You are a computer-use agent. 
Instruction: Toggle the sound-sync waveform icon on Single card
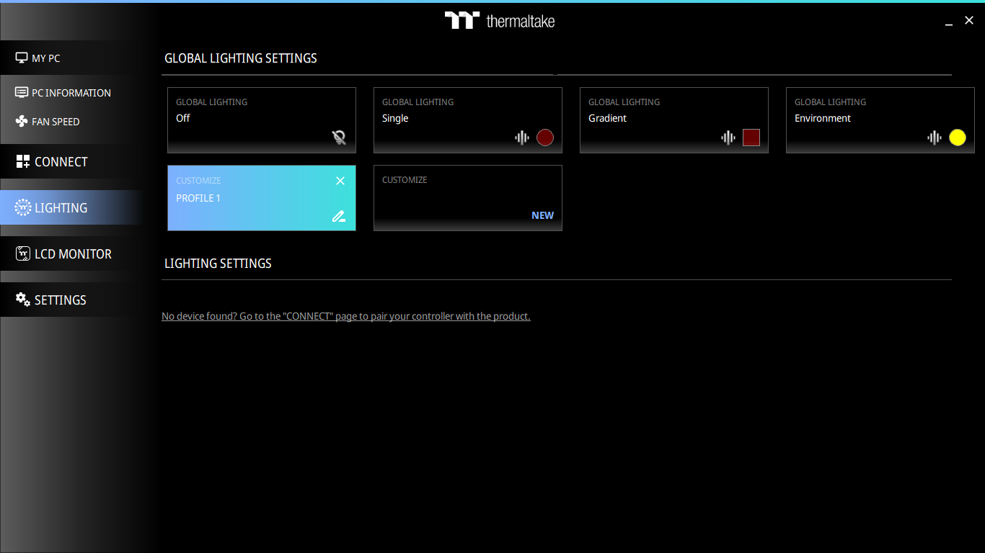coord(522,138)
